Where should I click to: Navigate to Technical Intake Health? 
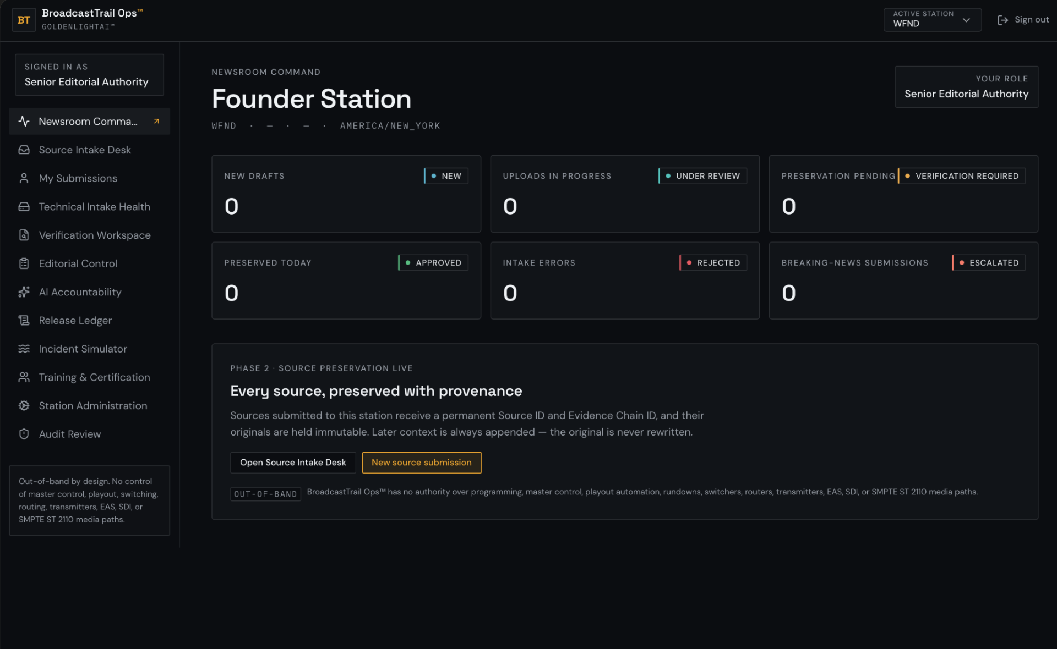click(89, 207)
